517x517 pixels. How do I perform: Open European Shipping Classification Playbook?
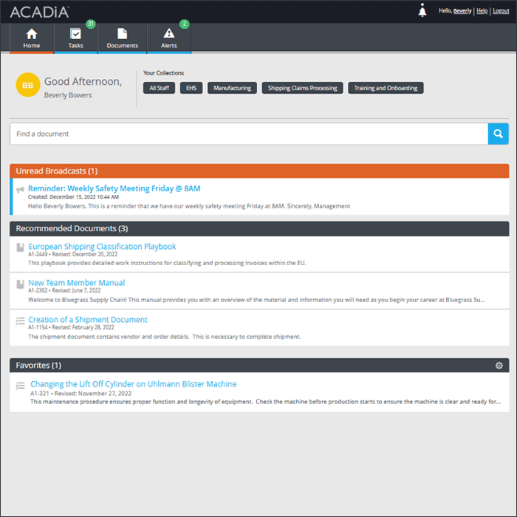(x=102, y=247)
